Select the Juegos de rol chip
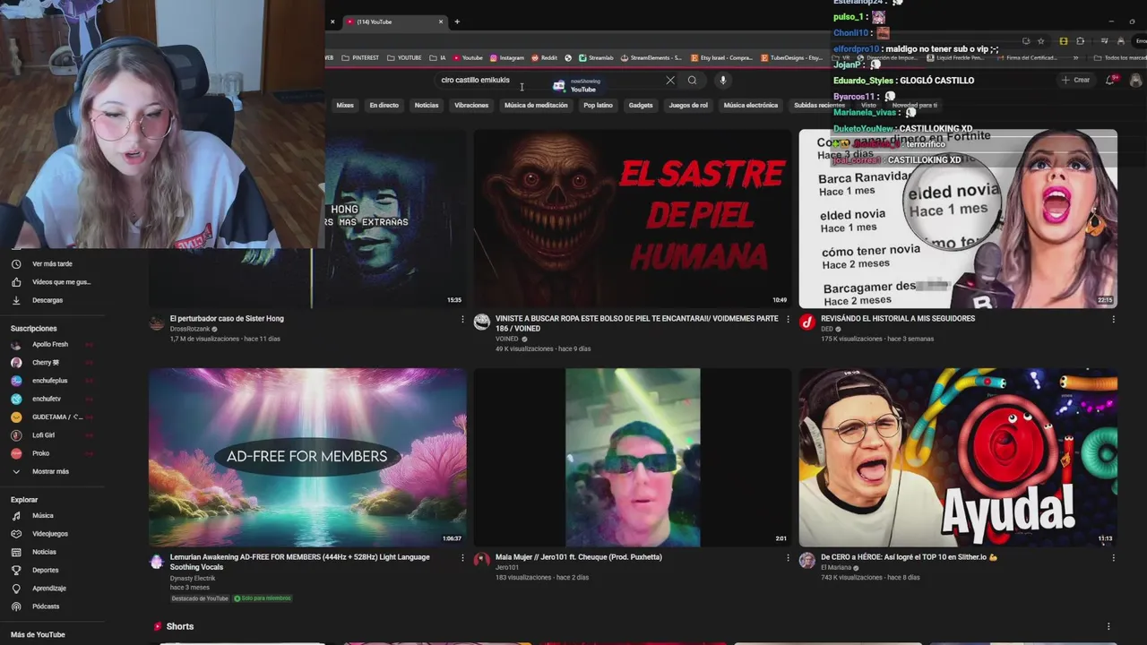 click(x=688, y=105)
